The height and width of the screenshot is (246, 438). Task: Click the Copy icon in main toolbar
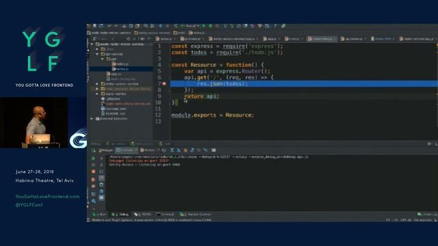[131, 26]
